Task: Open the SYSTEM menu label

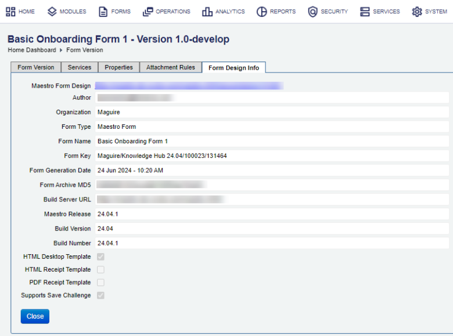Action: click(x=436, y=12)
